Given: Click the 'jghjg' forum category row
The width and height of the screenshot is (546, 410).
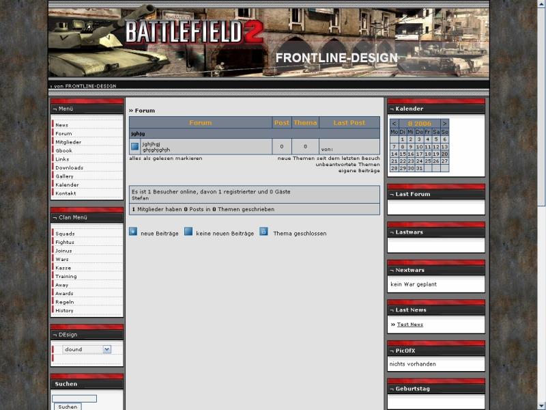Looking at the screenshot, I should click(x=255, y=133).
